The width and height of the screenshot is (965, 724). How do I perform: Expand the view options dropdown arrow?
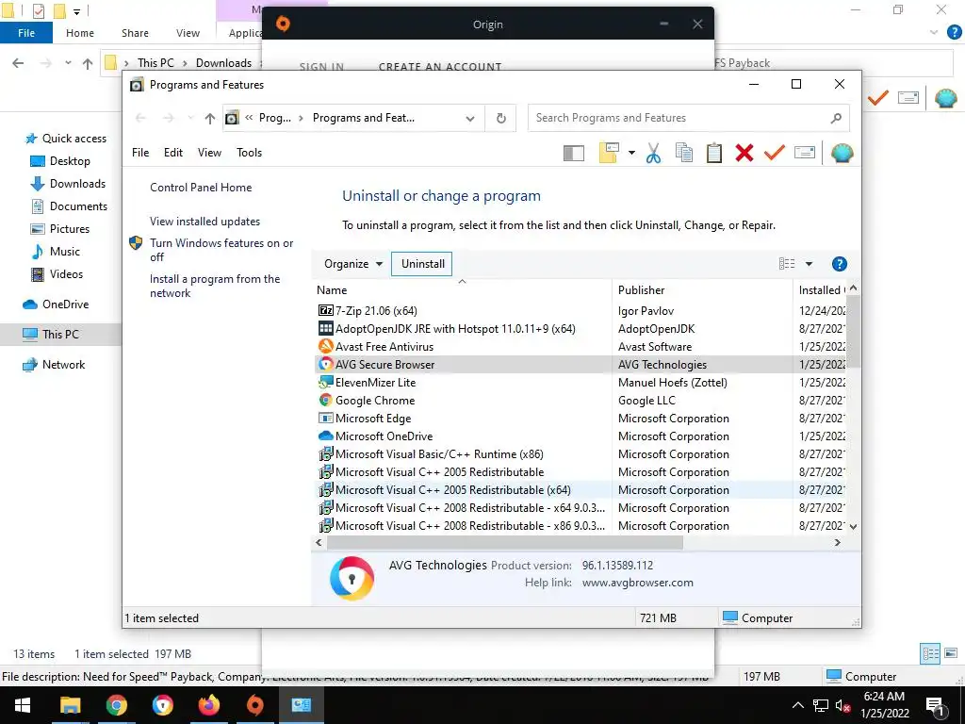point(809,264)
